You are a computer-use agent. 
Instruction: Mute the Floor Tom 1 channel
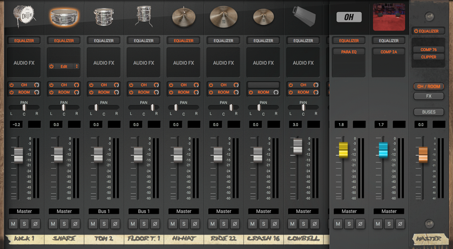coord(132,224)
